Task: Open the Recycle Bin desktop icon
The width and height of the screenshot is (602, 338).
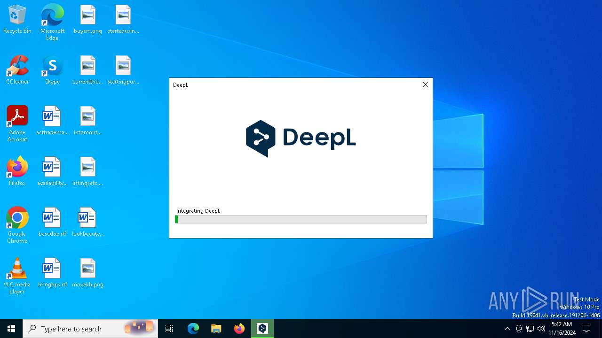Action: [17, 20]
